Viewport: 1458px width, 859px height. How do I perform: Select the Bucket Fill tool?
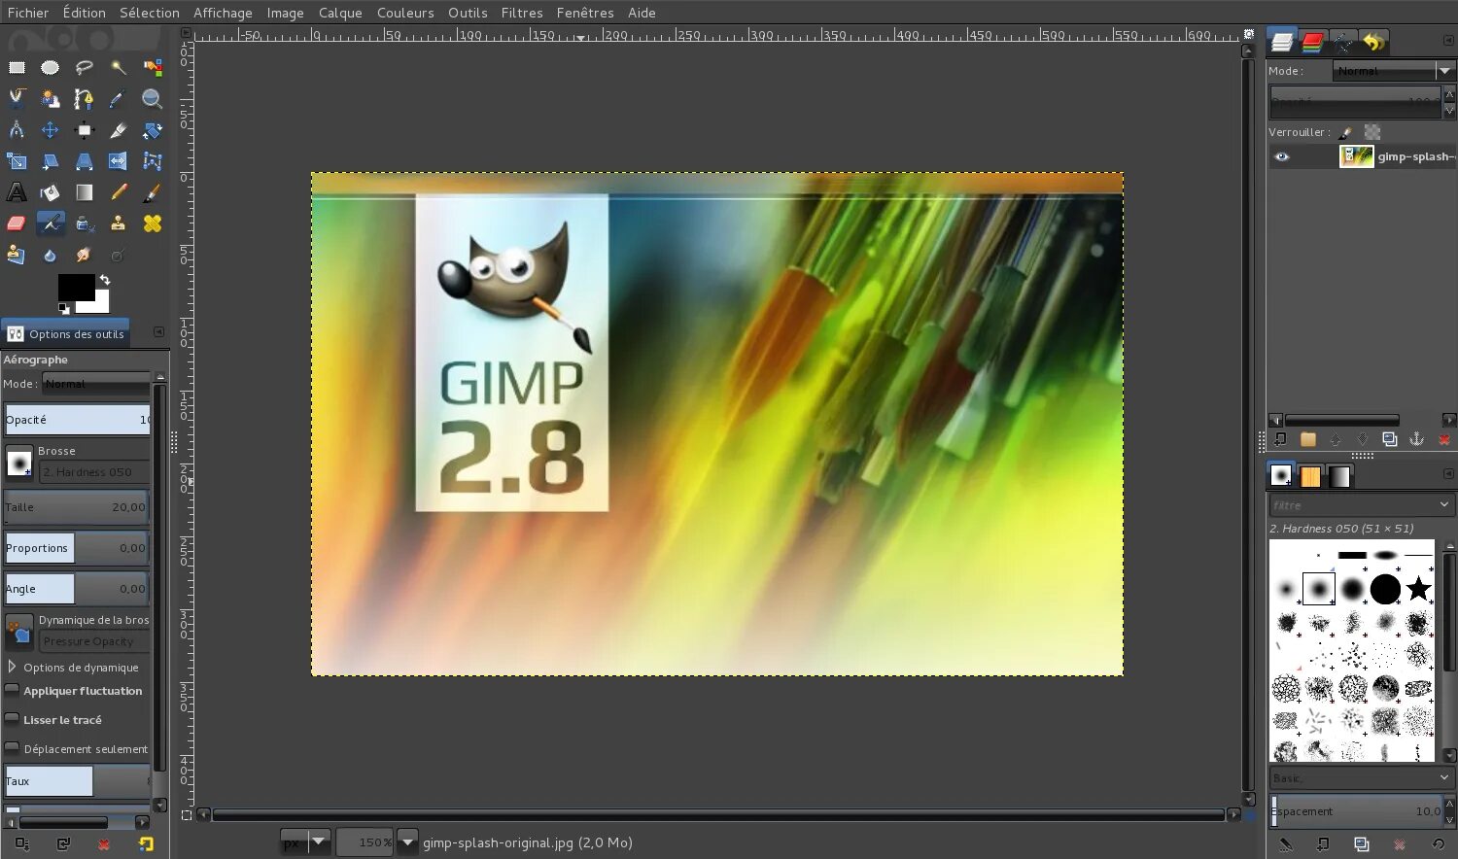pos(50,192)
